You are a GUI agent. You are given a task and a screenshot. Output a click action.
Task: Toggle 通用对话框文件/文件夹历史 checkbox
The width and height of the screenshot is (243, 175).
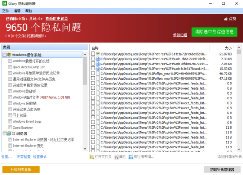[x=10, y=79]
